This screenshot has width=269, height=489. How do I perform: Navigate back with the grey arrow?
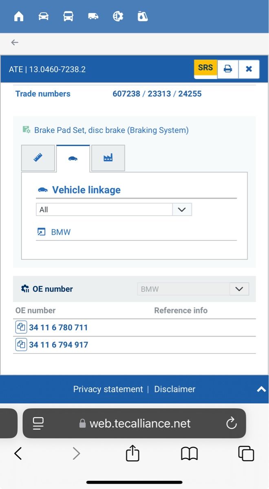click(15, 42)
